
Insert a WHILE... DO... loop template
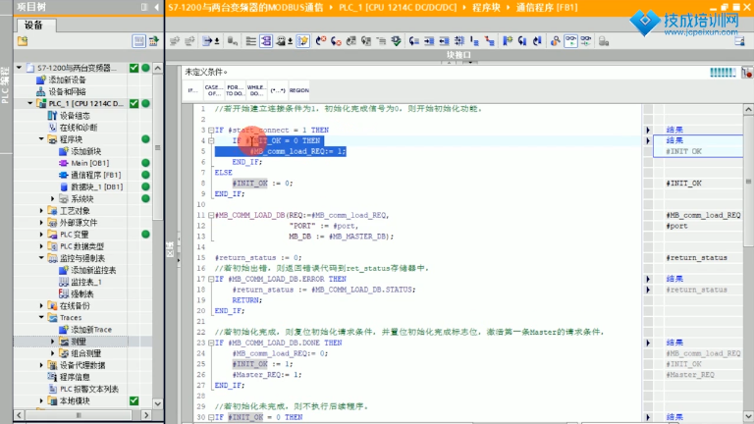point(256,90)
